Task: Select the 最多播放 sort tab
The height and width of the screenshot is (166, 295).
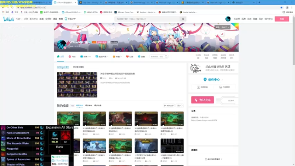Action: point(88,106)
